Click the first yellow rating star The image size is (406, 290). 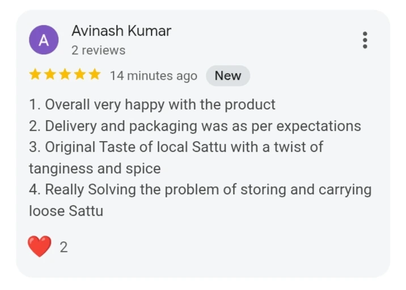tap(35, 75)
